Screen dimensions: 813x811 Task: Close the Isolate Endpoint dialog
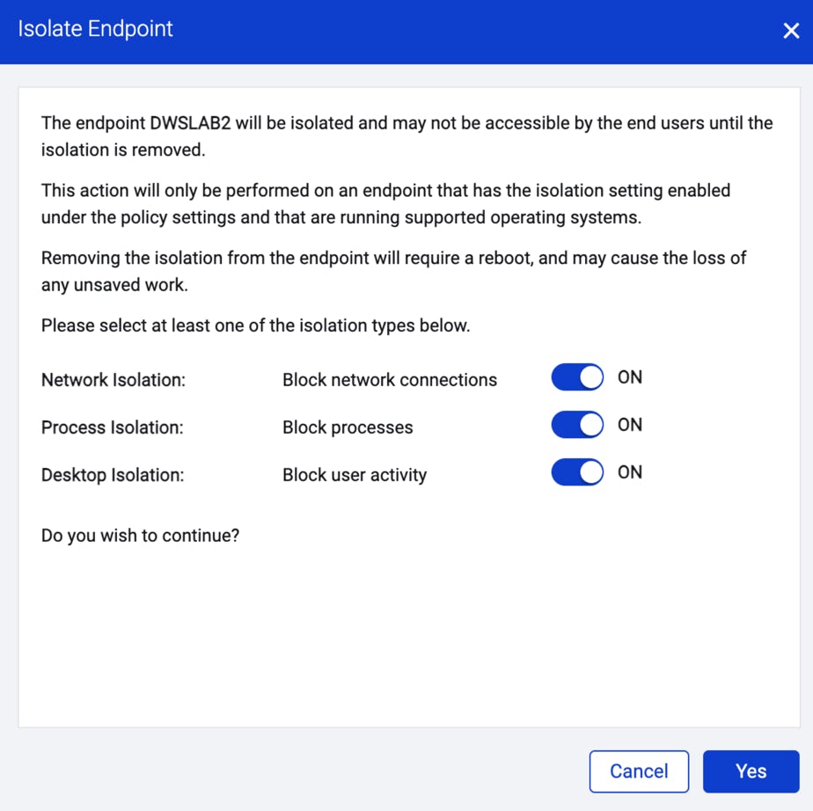(791, 31)
